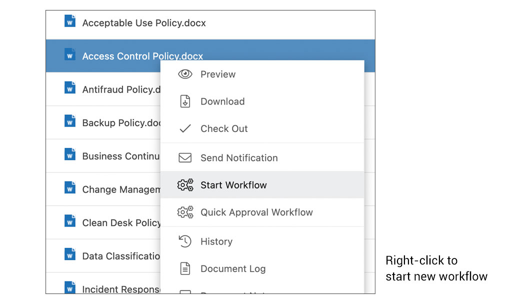This screenshot has width=512, height=307.
Task: Click Word icon of Acceptable Use Policy.docx
Action: (70, 21)
